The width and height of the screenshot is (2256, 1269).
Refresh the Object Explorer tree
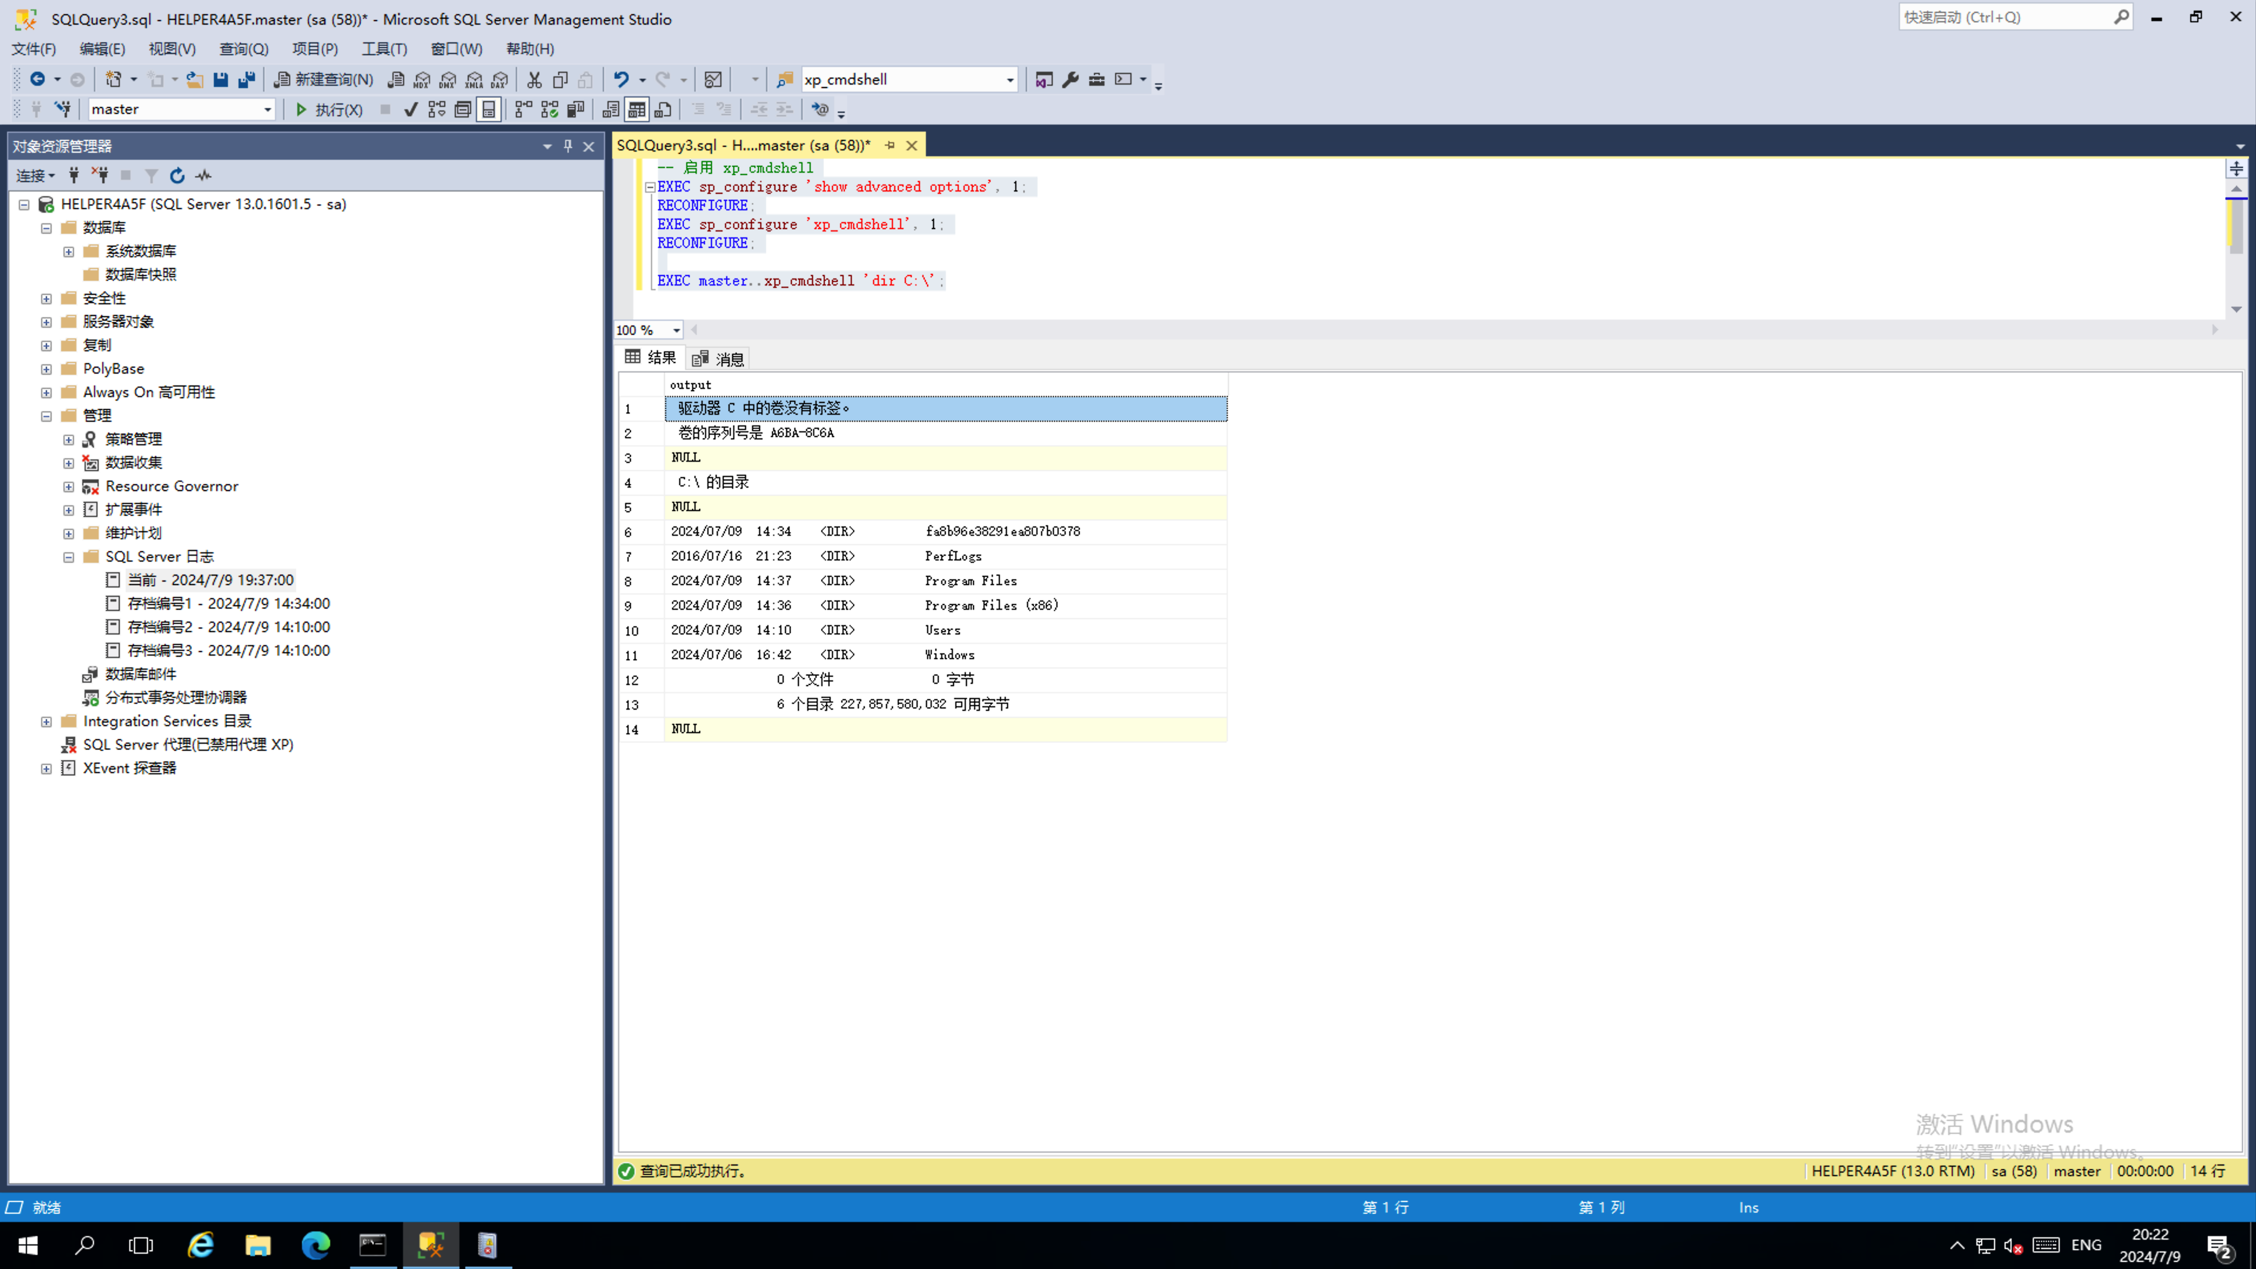coord(177,176)
